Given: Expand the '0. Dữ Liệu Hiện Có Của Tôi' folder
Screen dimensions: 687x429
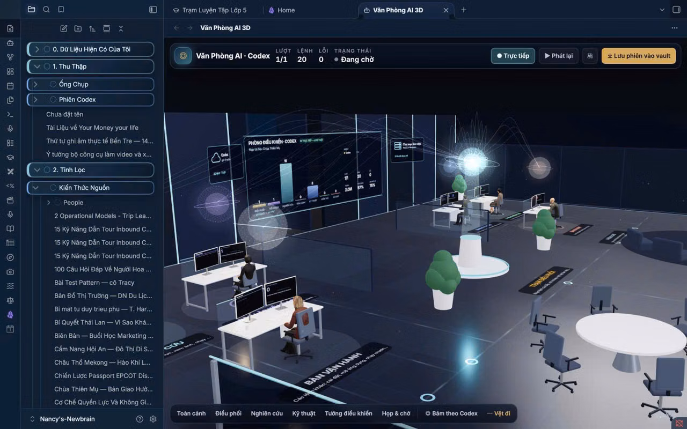Looking at the screenshot, I should pos(37,49).
